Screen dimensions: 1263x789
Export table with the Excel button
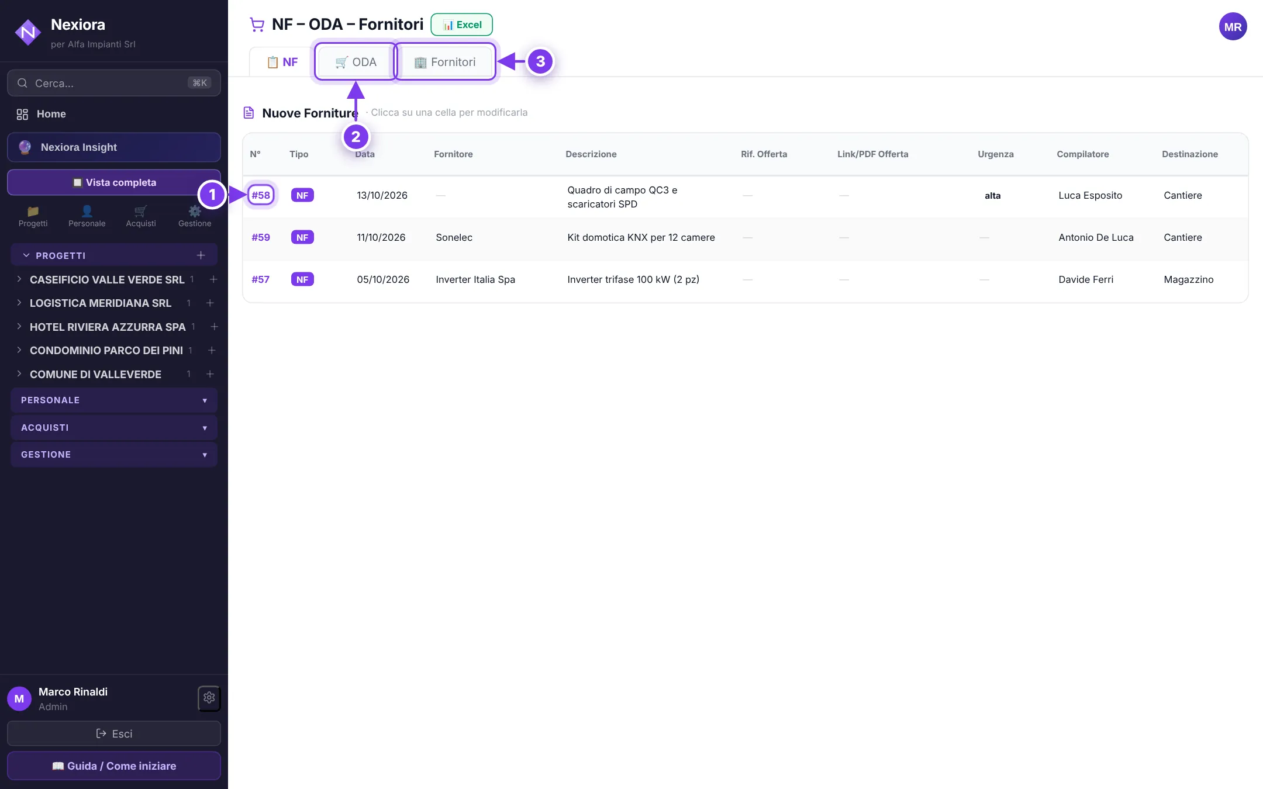click(x=462, y=25)
